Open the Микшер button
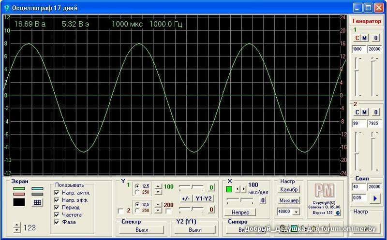Viewport: 387px width, 240px height. (x=289, y=200)
